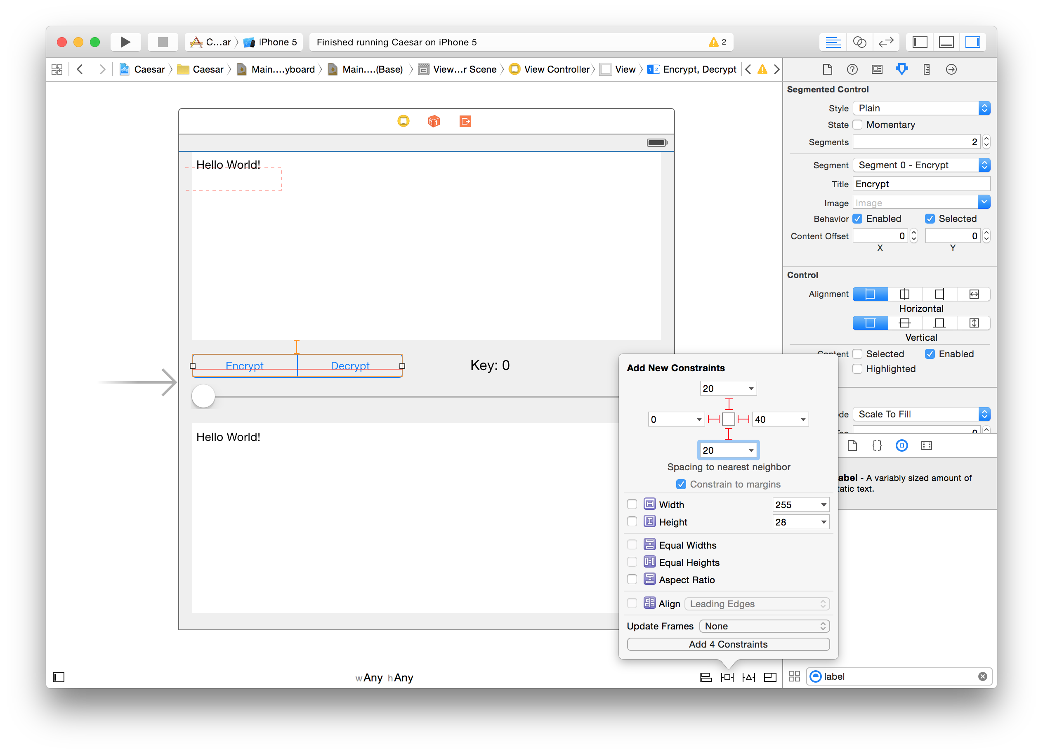Screen dimensions: 1043x754
Task: Open the Pin constraints menu
Action: coord(727,677)
